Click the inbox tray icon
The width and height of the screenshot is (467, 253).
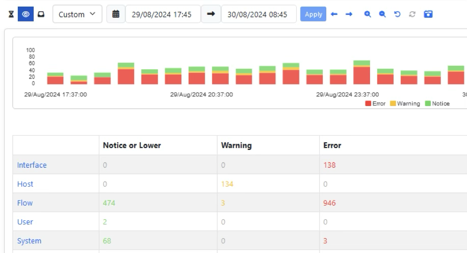coord(41,14)
